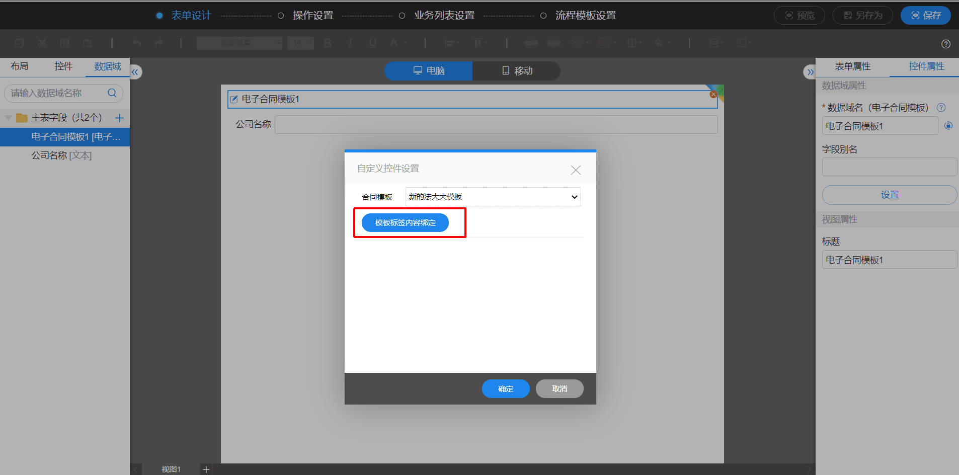Image resolution: width=959 pixels, height=475 pixels.
Task: Switch to 电脑 desktop view toggle
Action: (429, 71)
